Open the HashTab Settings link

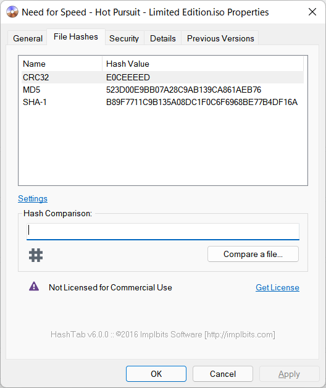pos(33,198)
